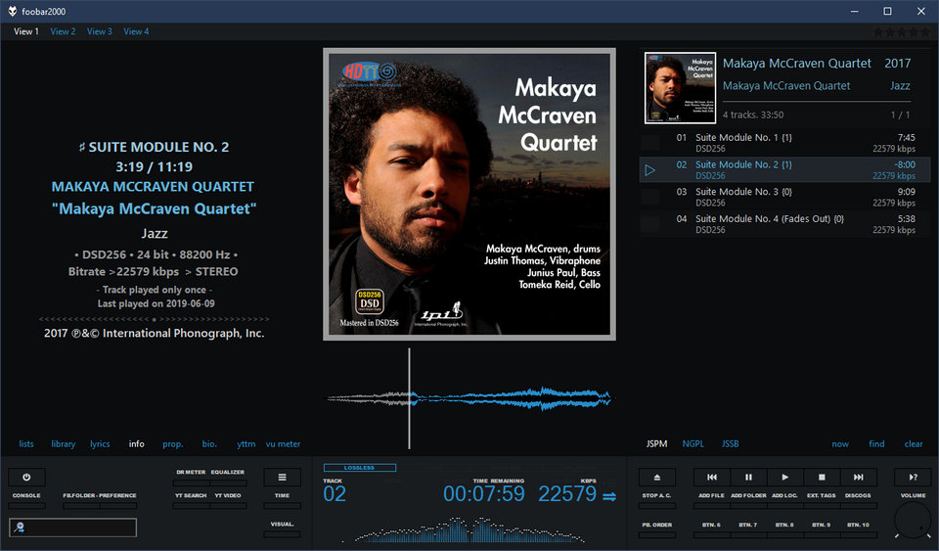Click the power icon button above Console
The image size is (939, 551).
26,478
